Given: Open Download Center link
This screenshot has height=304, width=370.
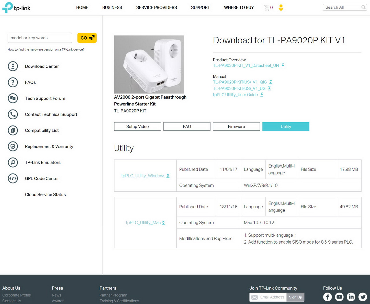Looking at the screenshot, I should [42, 66].
